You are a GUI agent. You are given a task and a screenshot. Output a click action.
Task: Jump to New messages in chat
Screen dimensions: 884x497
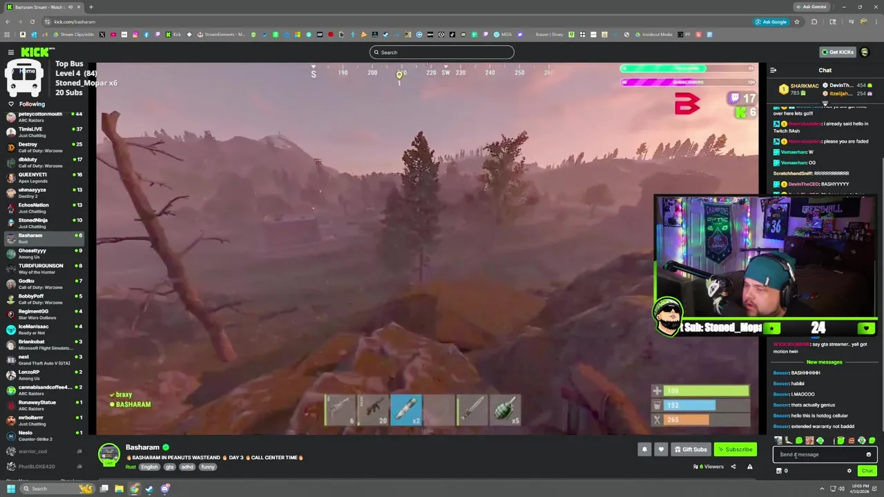pos(825,362)
